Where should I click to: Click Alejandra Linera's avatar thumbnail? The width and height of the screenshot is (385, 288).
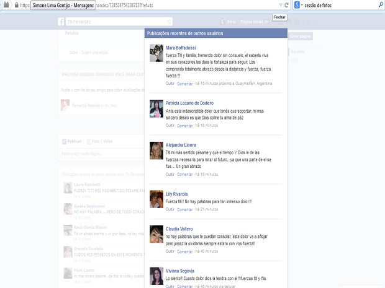pos(156,151)
